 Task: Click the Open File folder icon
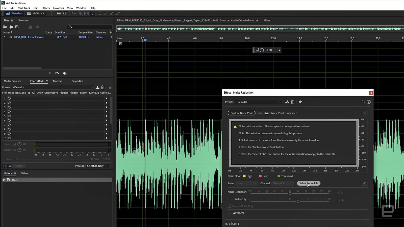pyautogui.click(x=5, y=27)
